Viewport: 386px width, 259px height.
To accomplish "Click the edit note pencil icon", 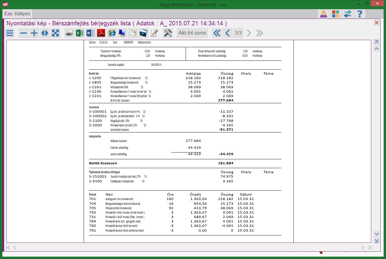I will coord(154,33).
